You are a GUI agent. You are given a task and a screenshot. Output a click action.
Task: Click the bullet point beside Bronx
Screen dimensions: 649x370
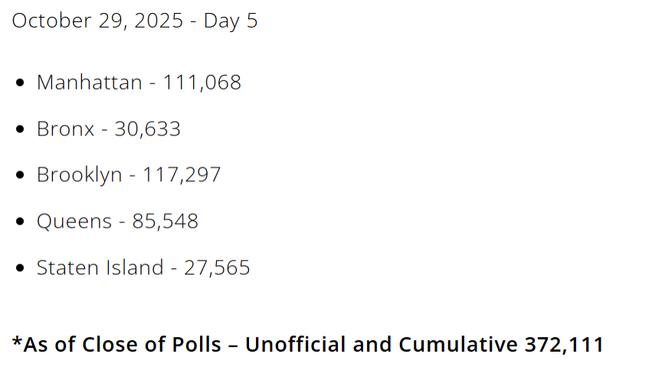[20, 129]
